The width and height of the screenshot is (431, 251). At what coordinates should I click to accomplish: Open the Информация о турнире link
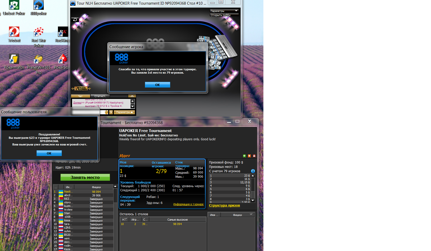(x=188, y=204)
